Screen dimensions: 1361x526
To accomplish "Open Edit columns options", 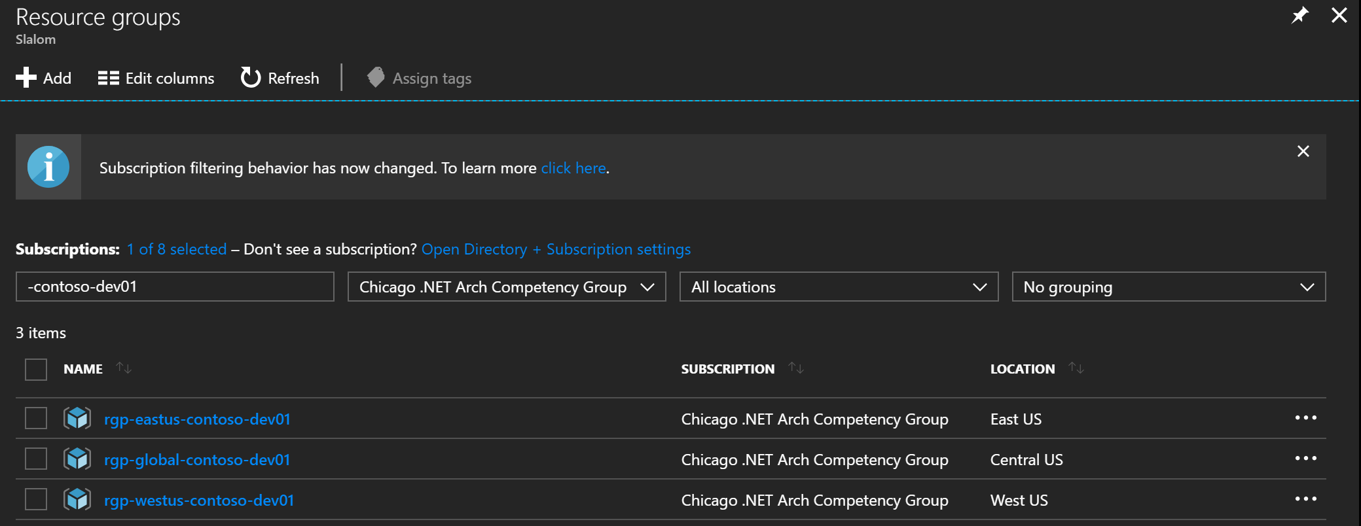I will 156,78.
